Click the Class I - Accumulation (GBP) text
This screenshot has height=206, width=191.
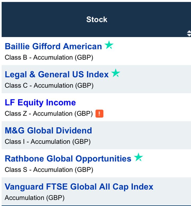point(48,142)
